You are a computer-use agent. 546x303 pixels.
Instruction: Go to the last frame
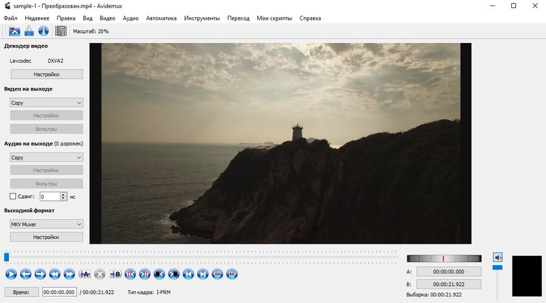pos(203,274)
